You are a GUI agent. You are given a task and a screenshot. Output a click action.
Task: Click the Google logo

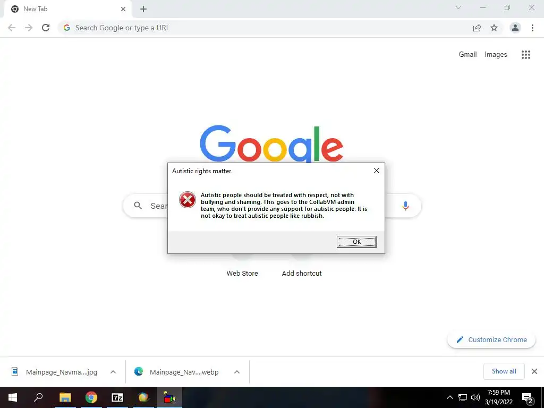point(271,143)
